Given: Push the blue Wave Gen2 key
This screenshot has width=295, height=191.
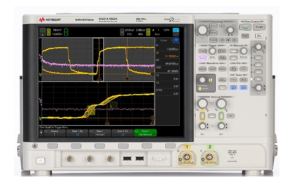Looking at the screenshot, I should pyautogui.click(x=244, y=88).
